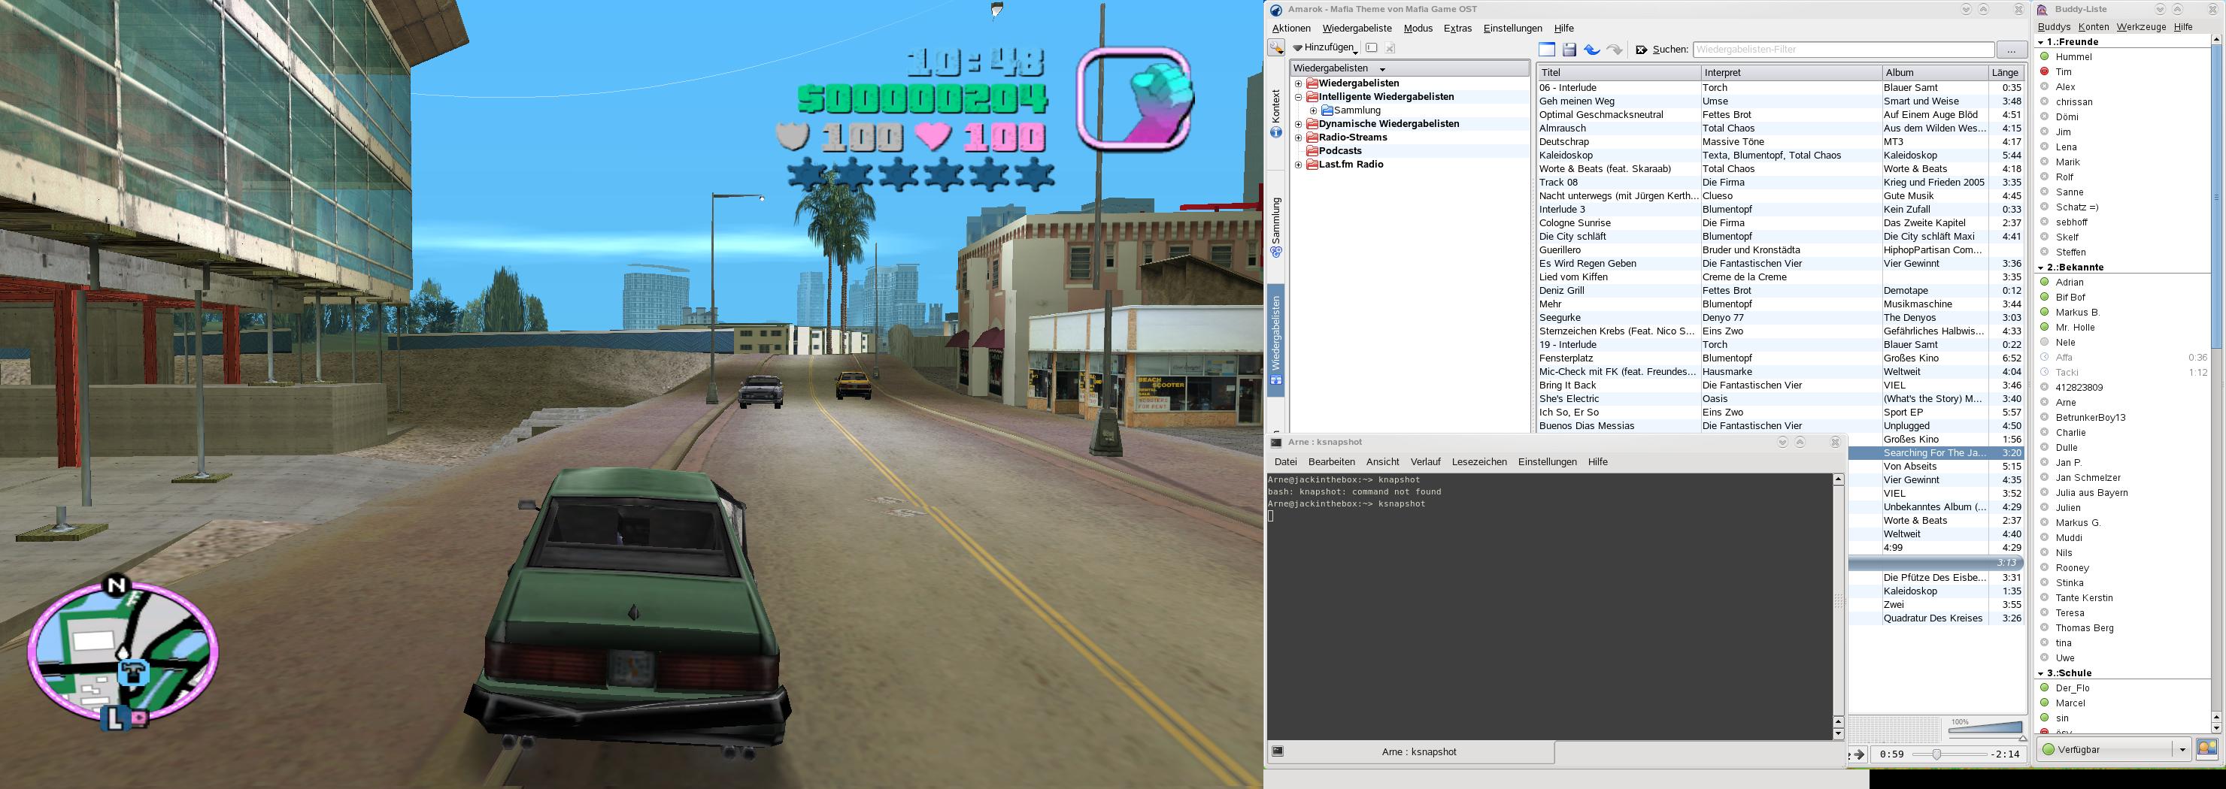Click the Sammlung sidebar tab icon
This screenshot has height=789, width=2226.
pos(1275,251)
